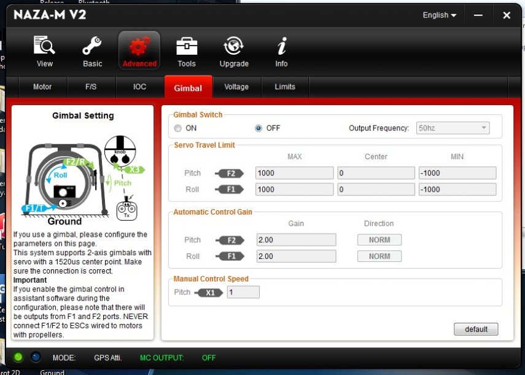Click X1 channel badge in Manual Control Speed

(209, 293)
